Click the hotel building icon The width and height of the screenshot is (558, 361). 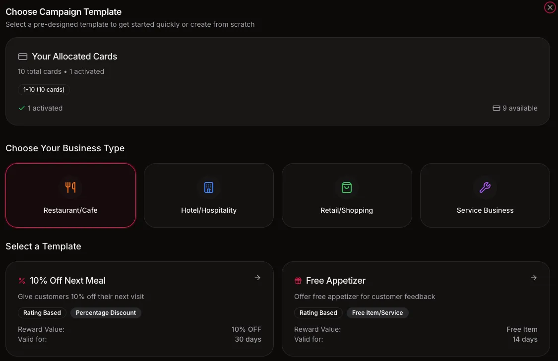tap(209, 187)
